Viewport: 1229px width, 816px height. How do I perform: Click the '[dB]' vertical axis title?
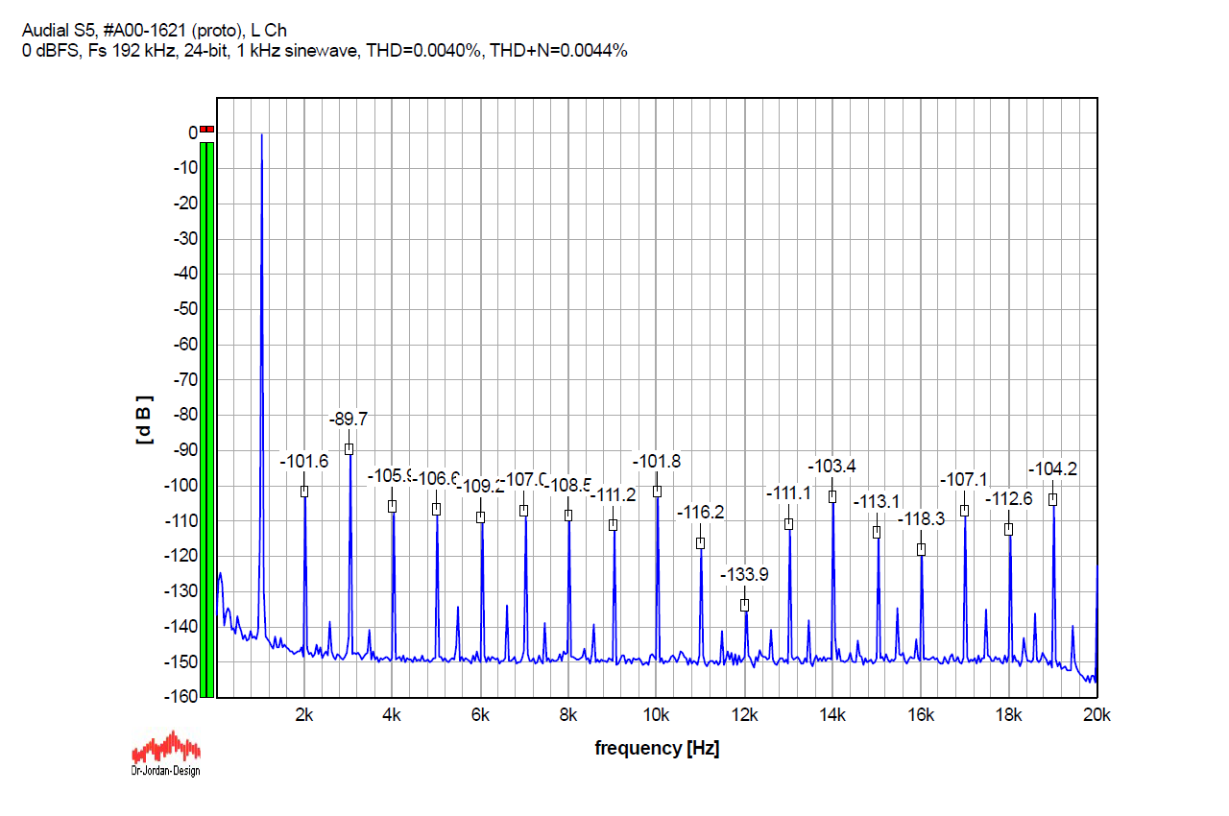143,420
